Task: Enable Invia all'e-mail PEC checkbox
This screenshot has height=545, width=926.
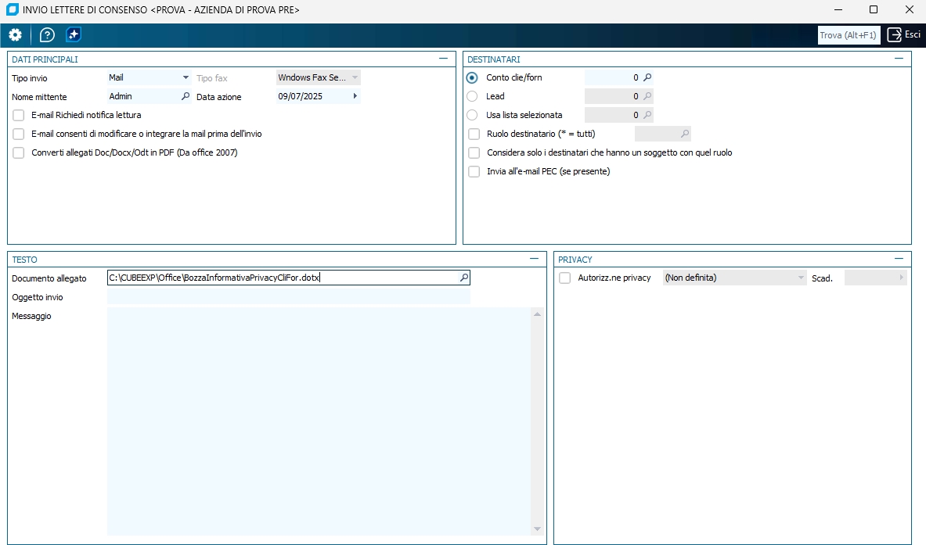Action: coord(474,172)
